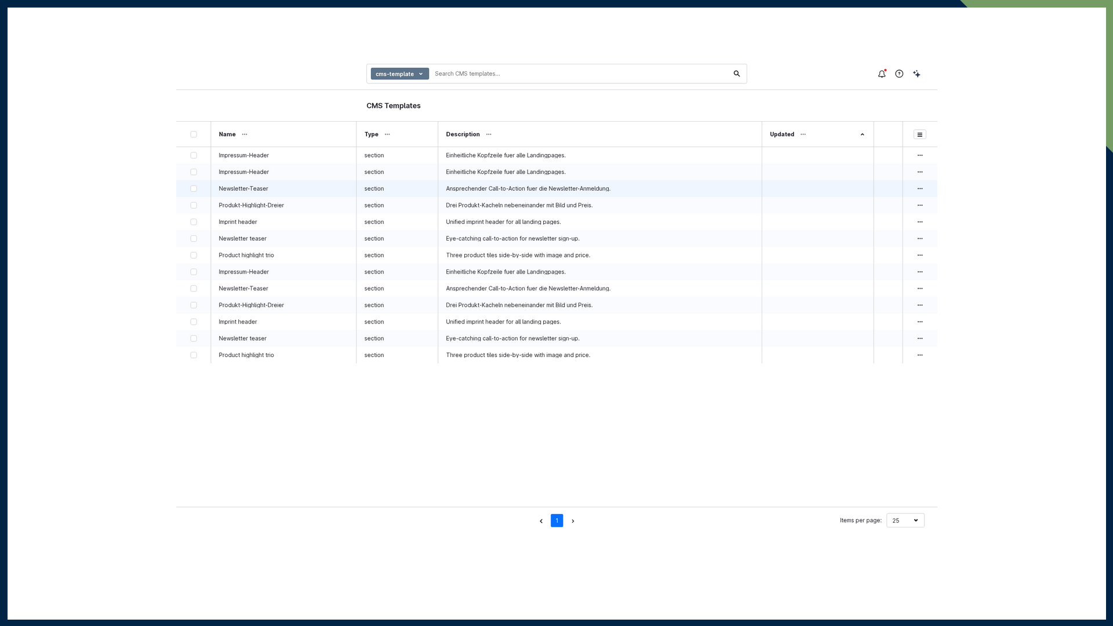Sort by the Updated column header
Screen dimensions: 1113x626
tap(782, 134)
